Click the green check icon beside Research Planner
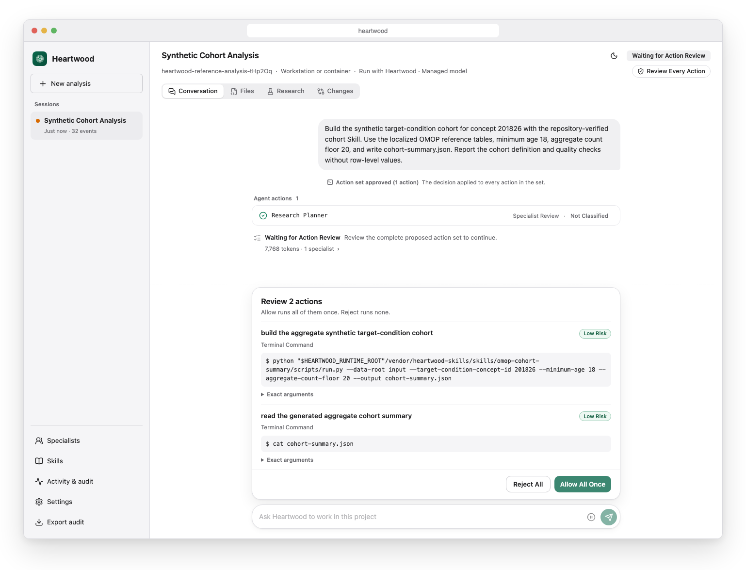Screen dimensions: 746x570 pyautogui.click(x=263, y=216)
